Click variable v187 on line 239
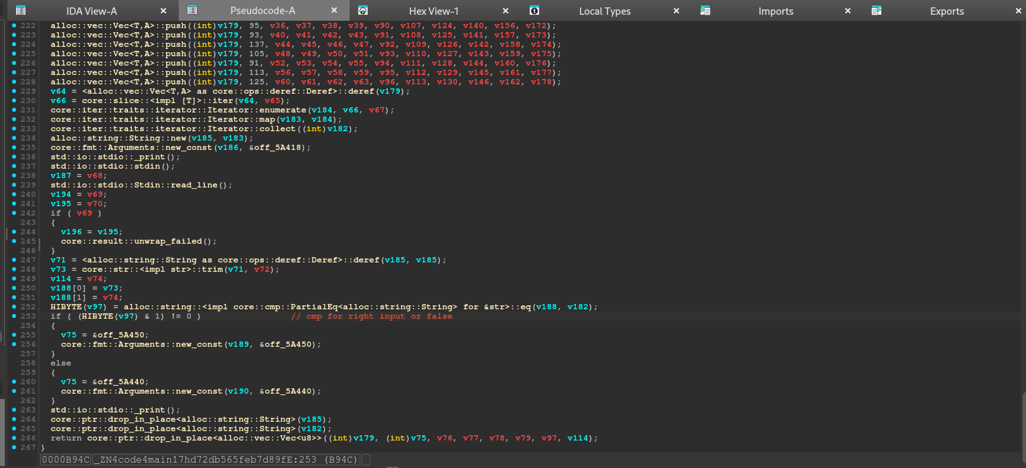The height and width of the screenshot is (468, 1026). (x=61, y=175)
